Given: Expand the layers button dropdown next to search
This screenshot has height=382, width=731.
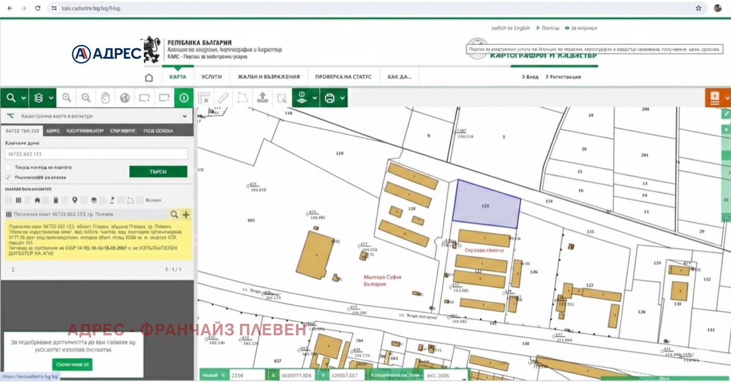Looking at the screenshot, I should click(x=50, y=98).
